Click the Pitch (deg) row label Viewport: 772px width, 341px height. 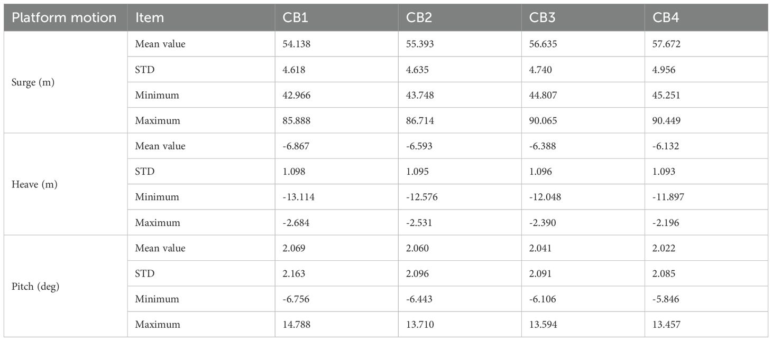click(x=35, y=286)
